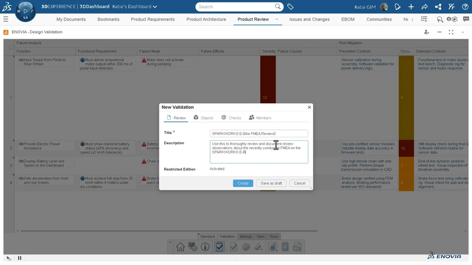Open notifications bell icon
Screen dimensions: 472x265
coord(397,6)
